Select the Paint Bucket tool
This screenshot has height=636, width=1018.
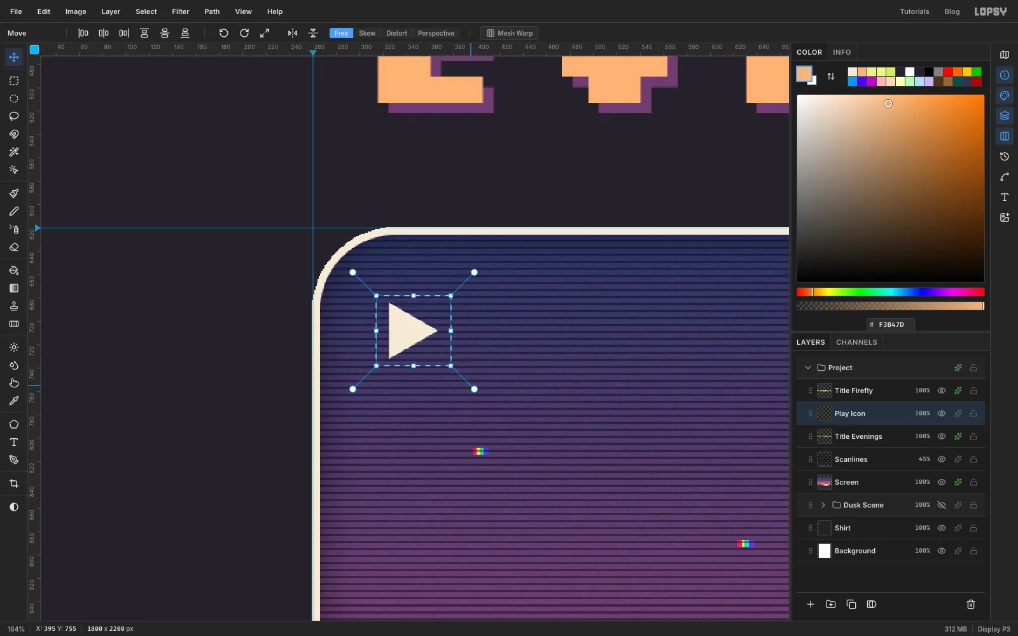coord(14,270)
